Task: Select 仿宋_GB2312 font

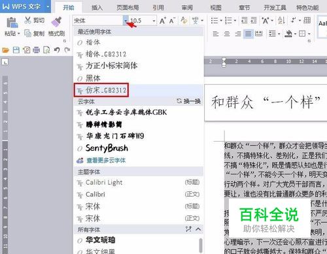Action: [x=138, y=90]
